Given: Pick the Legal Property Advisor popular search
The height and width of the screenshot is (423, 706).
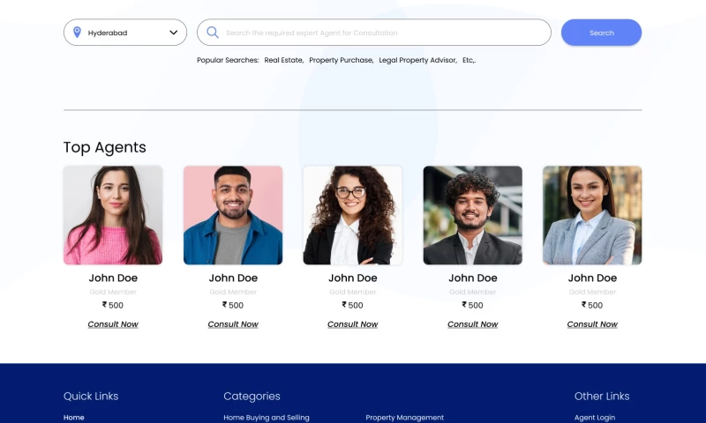Looking at the screenshot, I should tap(417, 60).
